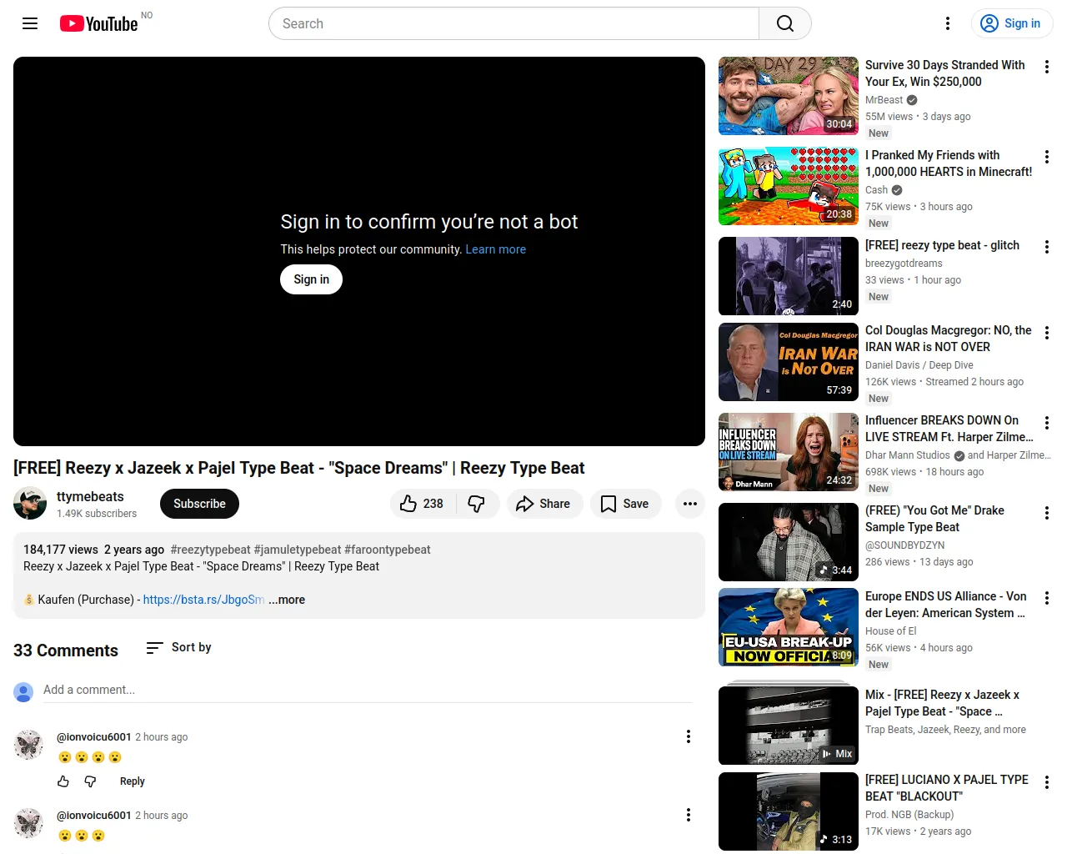Open the Share options for the video

(x=544, y=504)
